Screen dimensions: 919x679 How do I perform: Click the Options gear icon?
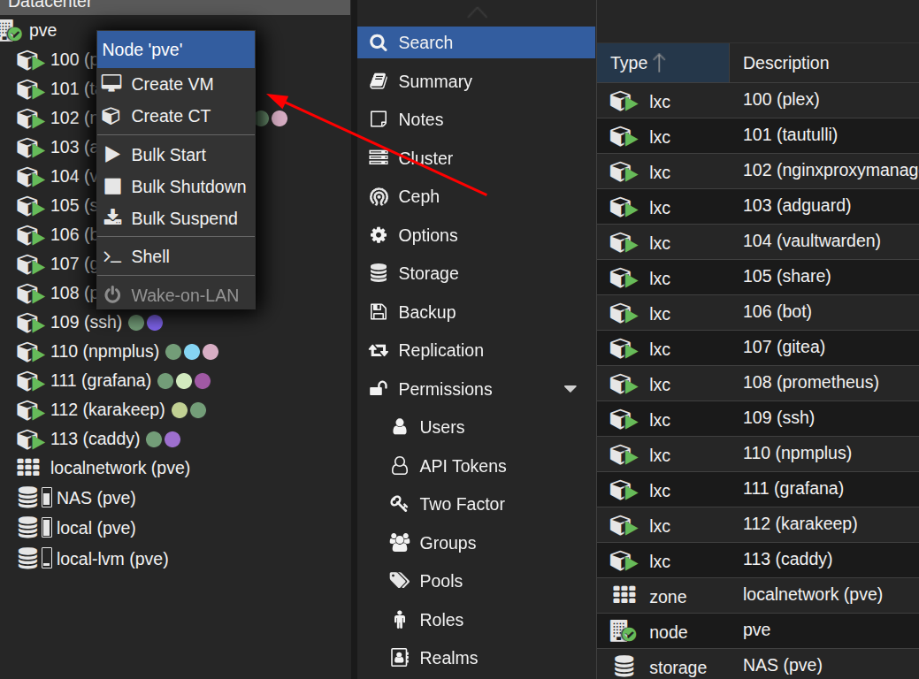(x=379, y=235)
